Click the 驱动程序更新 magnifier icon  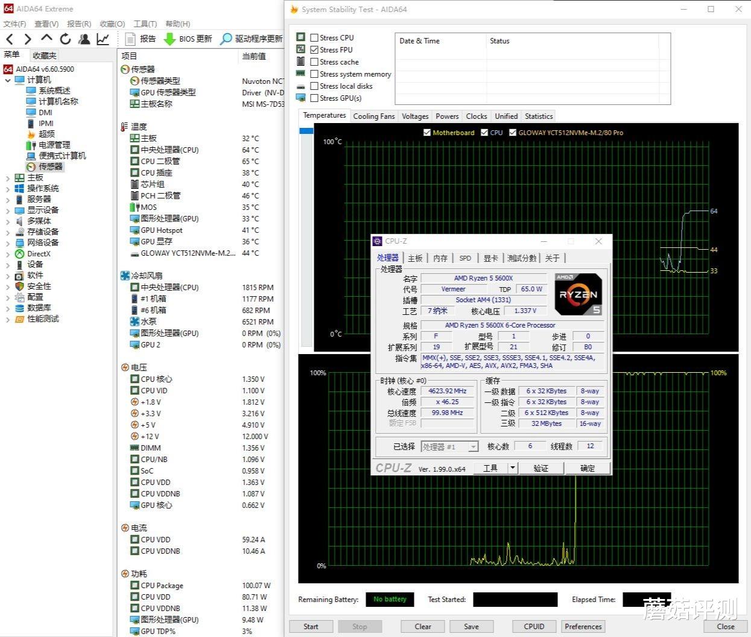pos(226,39)
